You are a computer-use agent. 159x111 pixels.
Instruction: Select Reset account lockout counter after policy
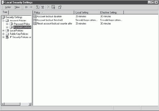point(55,24)
